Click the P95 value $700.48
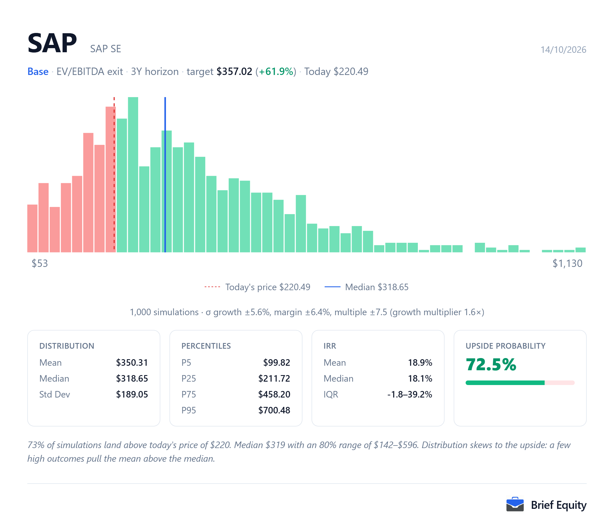 274,410
